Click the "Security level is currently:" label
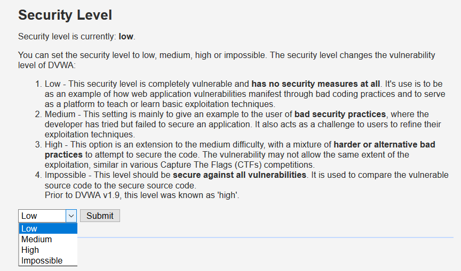Image resolution: width=461 pixels, height=271 pixels. (x=67, y=36)
